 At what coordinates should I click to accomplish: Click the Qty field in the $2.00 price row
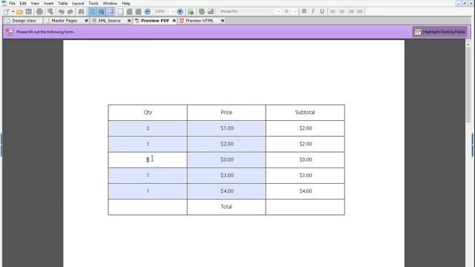tap(148, 144)
